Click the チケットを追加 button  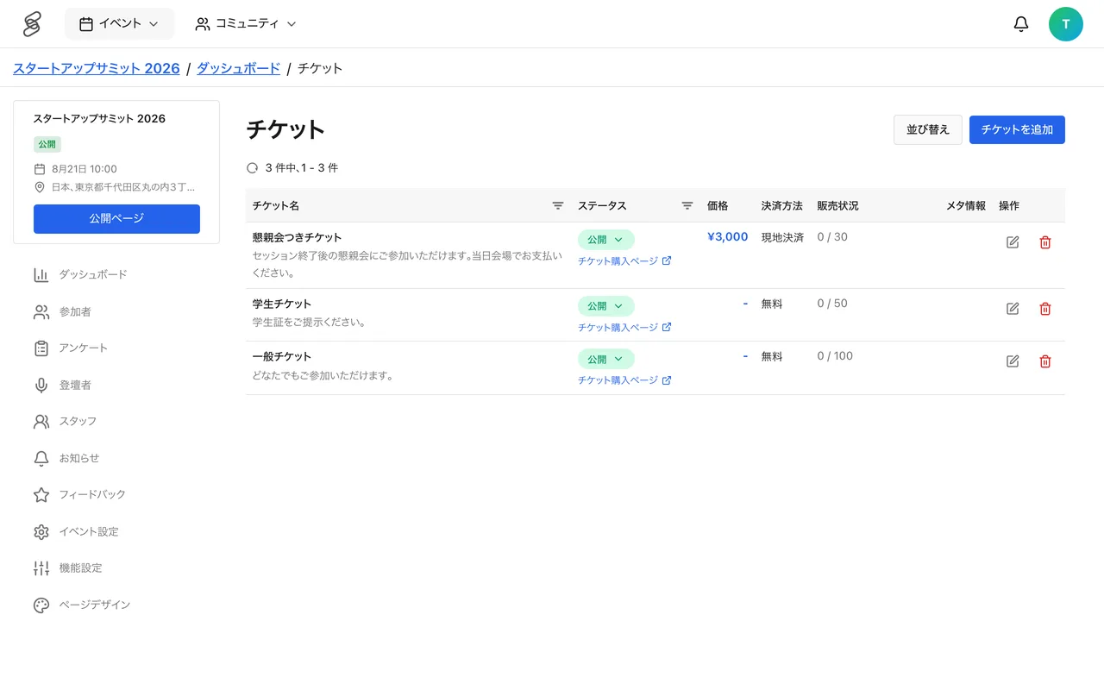[1017, 130]
